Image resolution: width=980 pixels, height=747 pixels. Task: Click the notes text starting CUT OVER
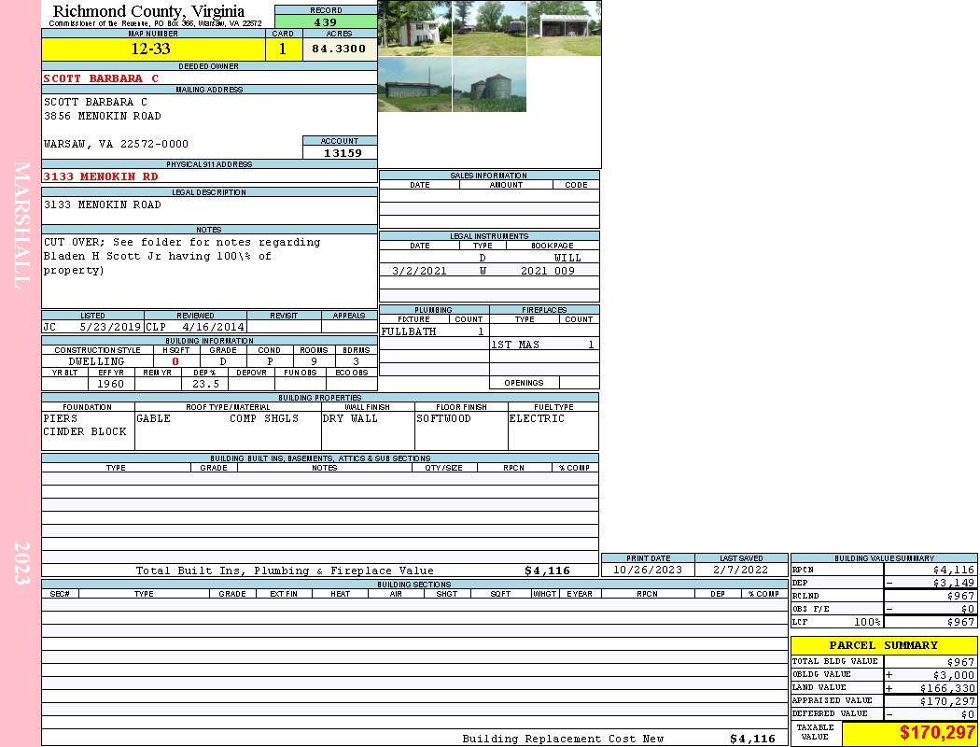(x=182, y=256)
